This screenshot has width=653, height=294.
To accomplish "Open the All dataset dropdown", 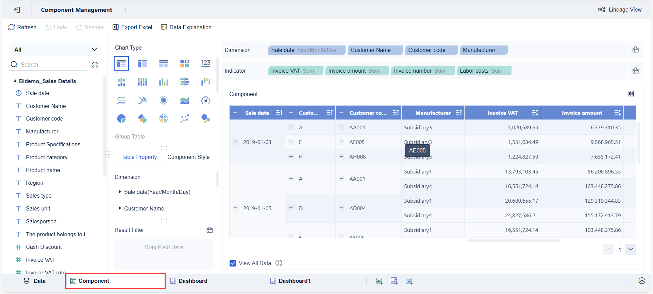I will click(x=55, y=50).
